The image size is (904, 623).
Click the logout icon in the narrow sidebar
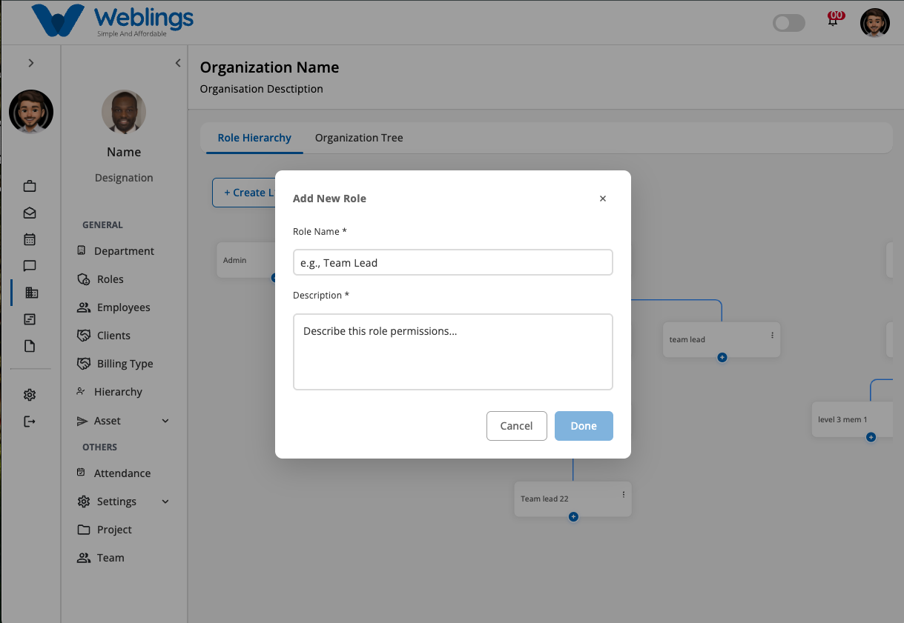[x=30, y=422]
